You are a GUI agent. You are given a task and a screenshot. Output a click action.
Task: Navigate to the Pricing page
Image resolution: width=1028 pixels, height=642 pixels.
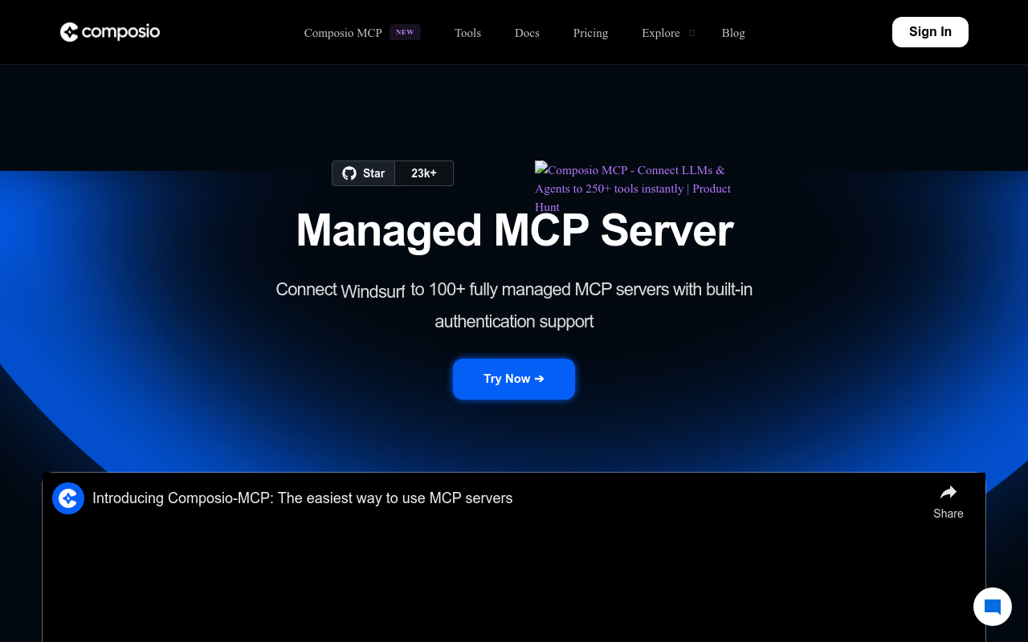tap(590, 33)
